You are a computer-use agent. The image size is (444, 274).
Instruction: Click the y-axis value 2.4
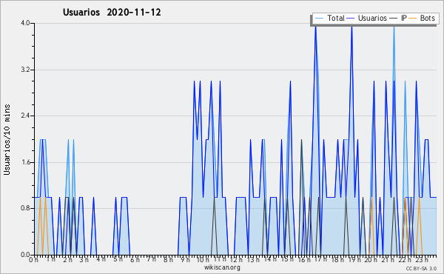[x=25, y=116]
